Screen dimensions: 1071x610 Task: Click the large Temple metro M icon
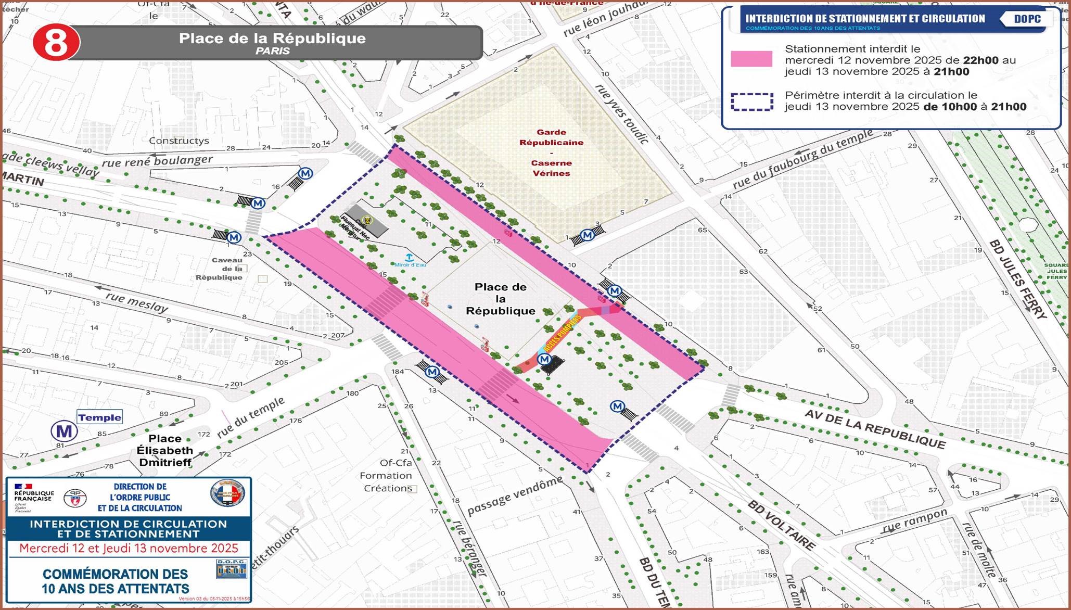pyautogui.click(x=64, y=431)
